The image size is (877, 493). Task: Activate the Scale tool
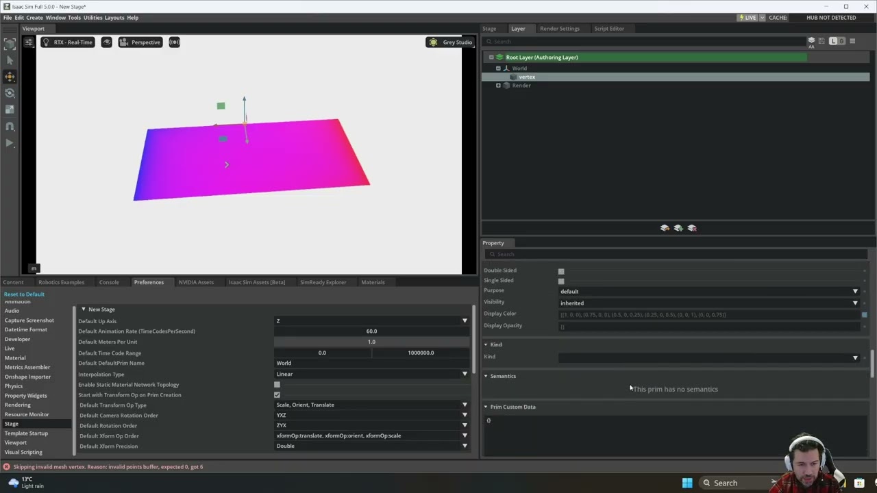point(10,110)
